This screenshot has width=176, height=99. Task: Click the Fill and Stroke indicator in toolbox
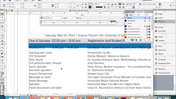coord(2,73)
